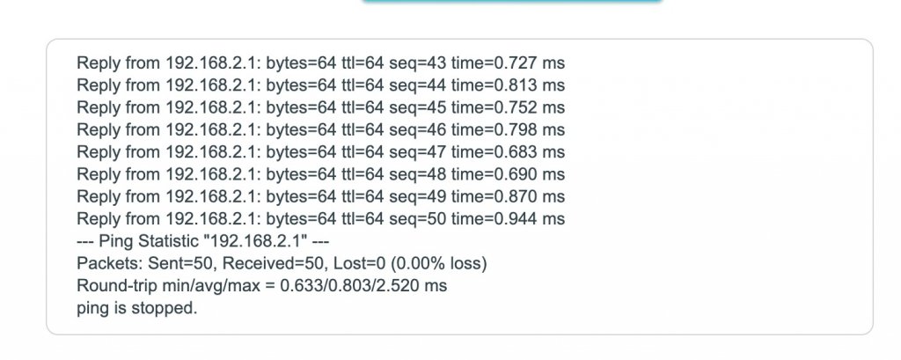Click the blue button above the ping output

click(512, 3)
